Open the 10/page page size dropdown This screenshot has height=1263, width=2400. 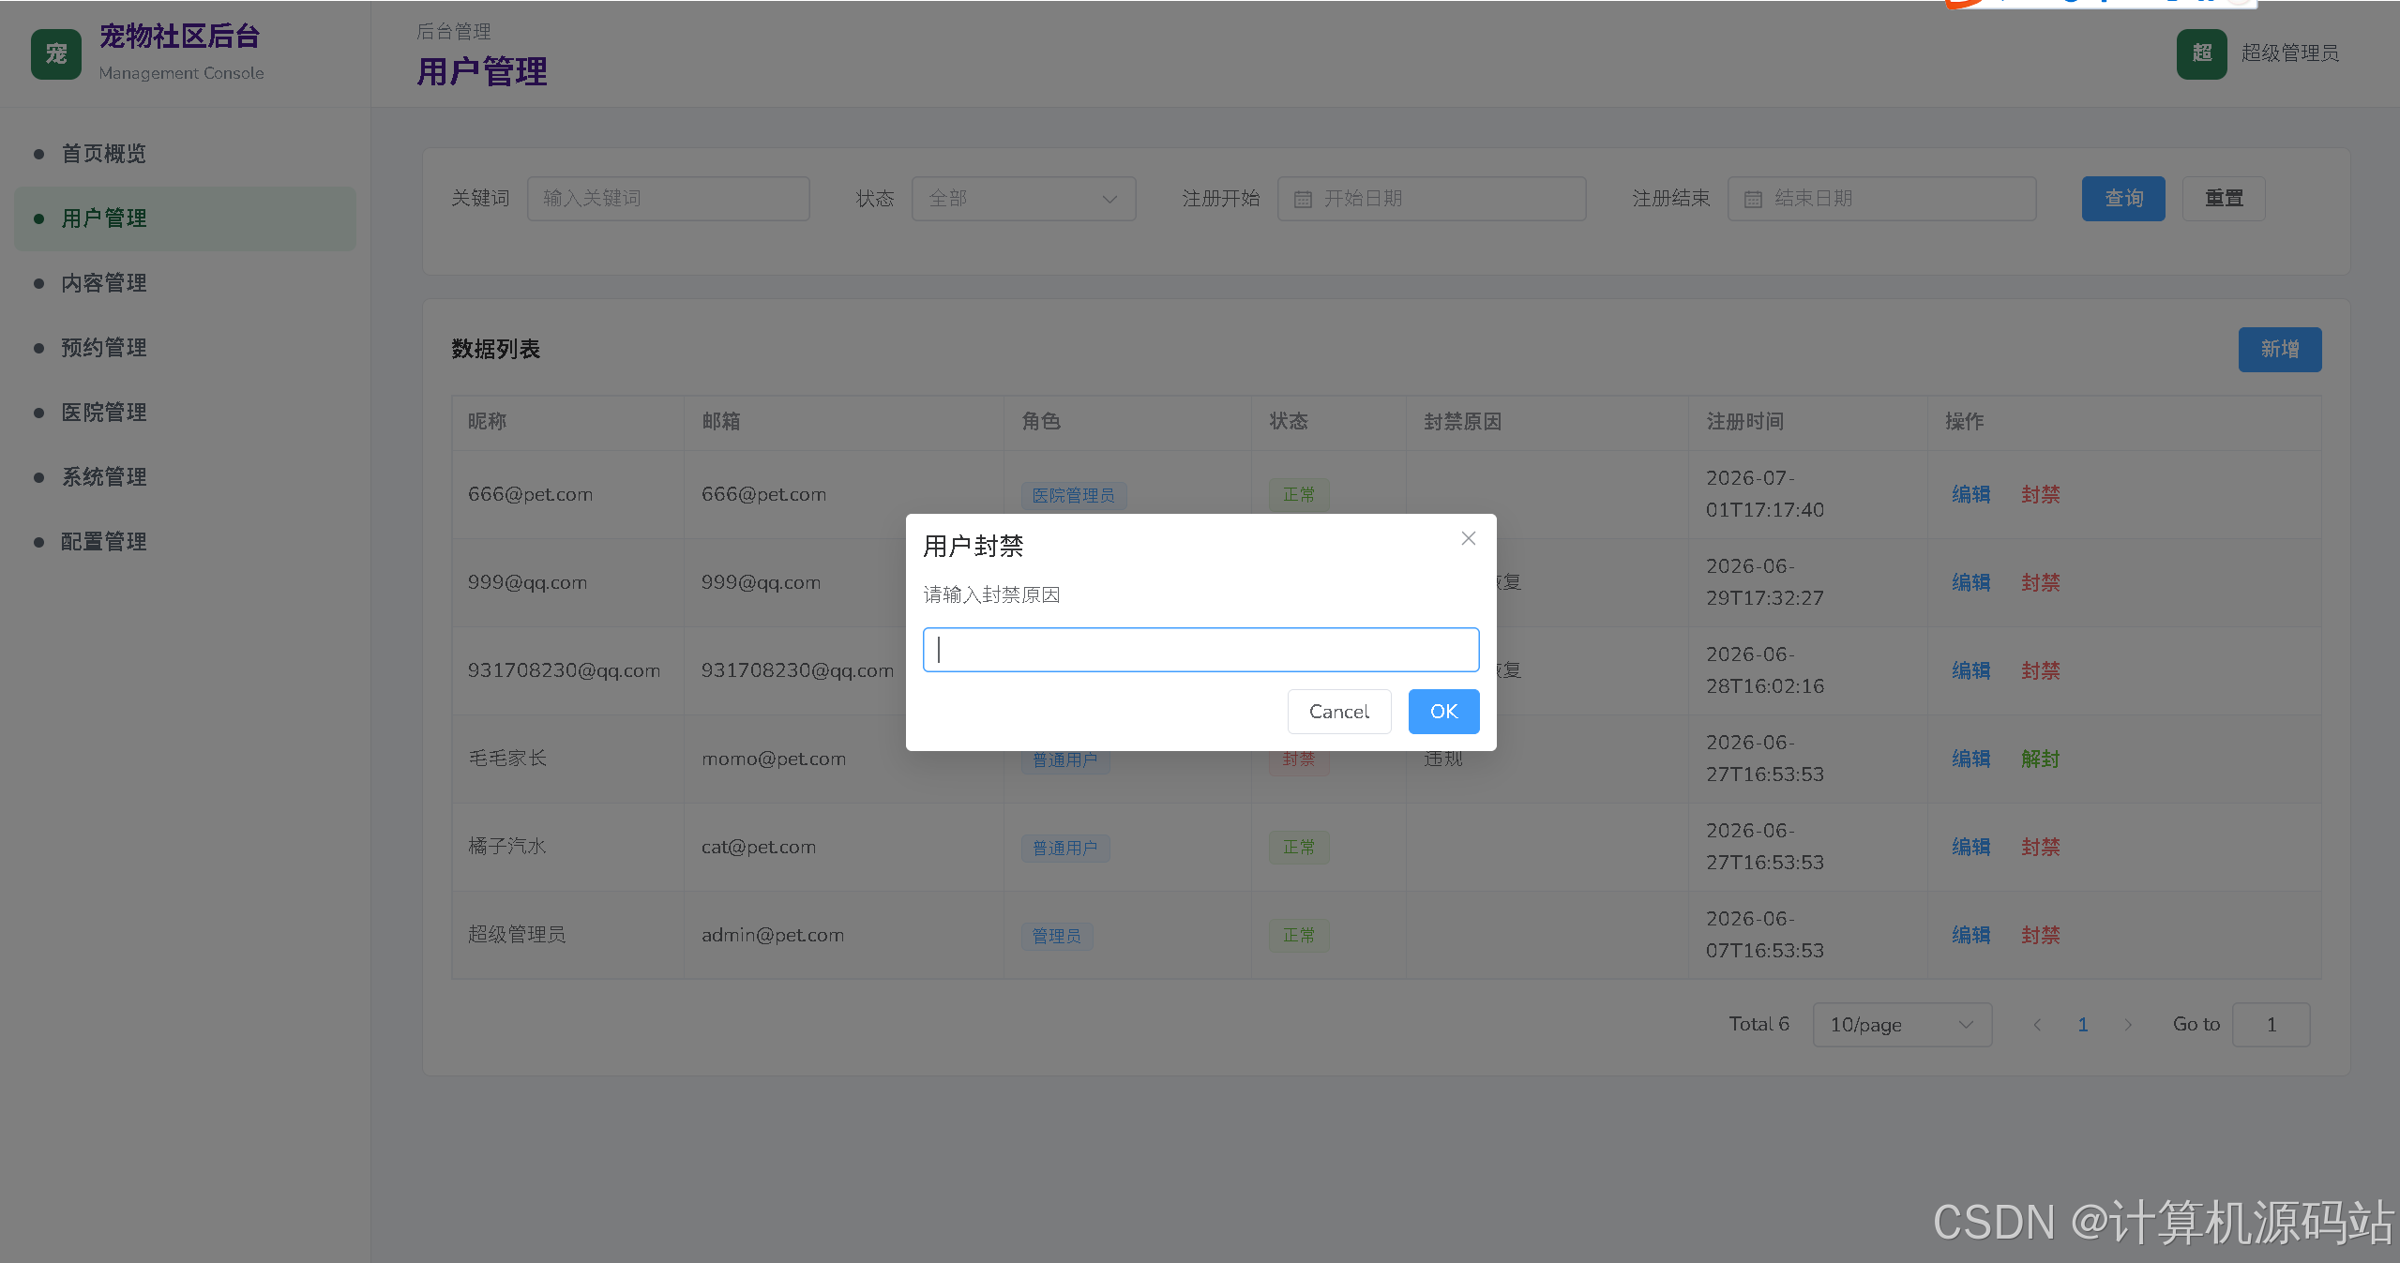point(1902,1025)
